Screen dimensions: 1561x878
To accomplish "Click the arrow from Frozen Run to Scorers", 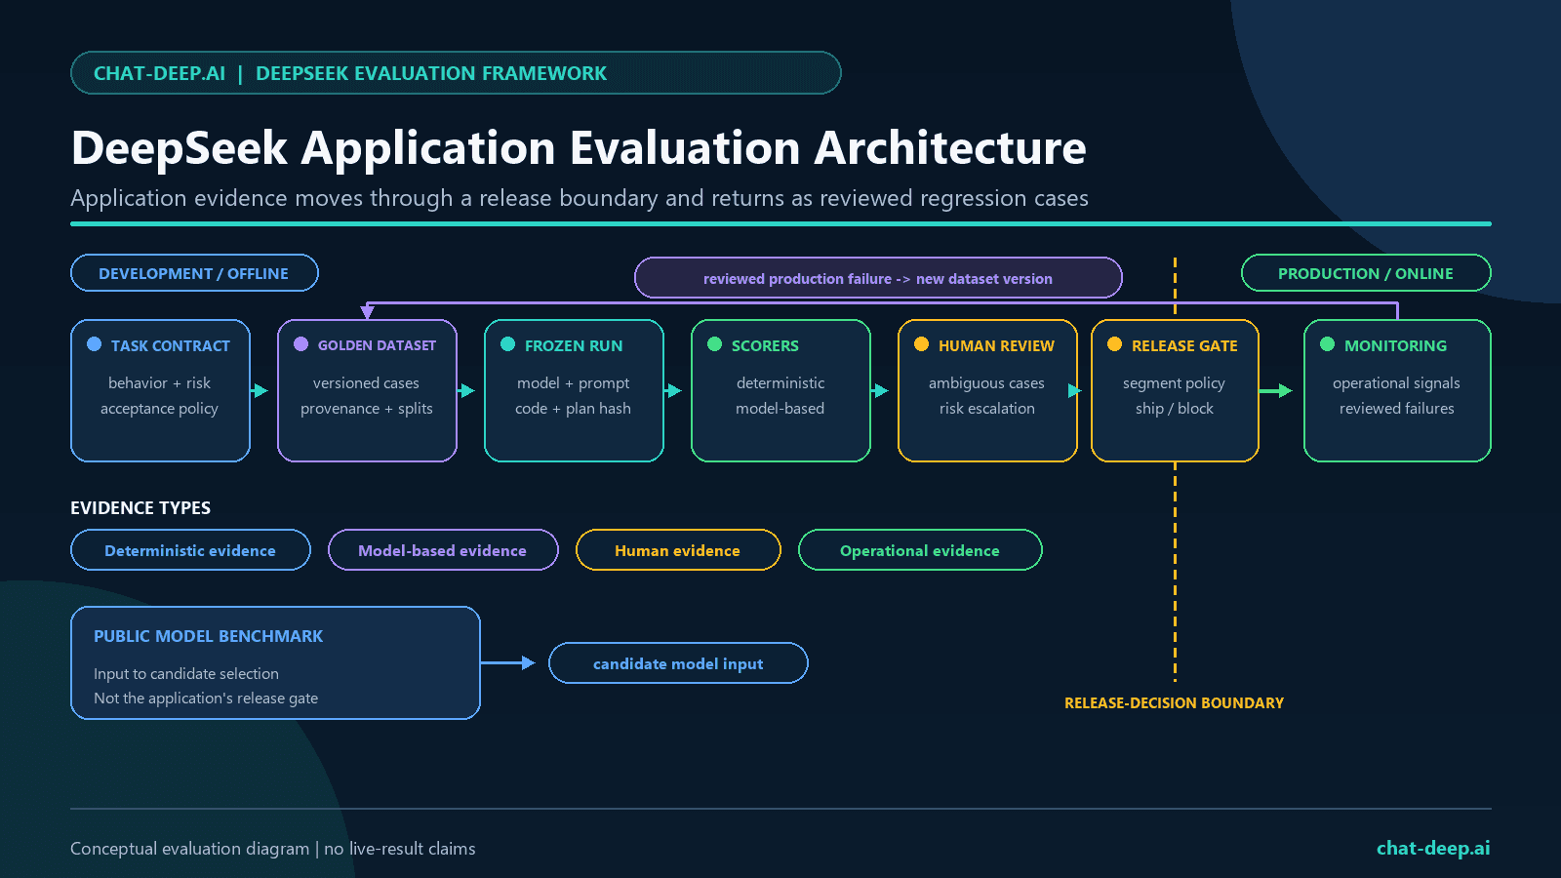I will (673, 390).
